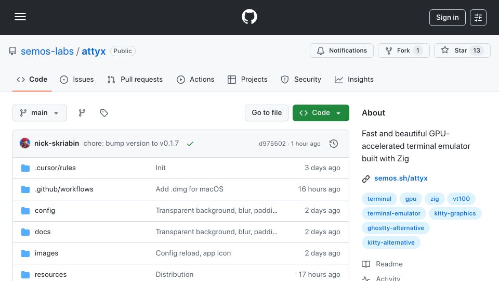Open the resources folder
The width and height of the screenshot is (499, 281).
point(50,275)
